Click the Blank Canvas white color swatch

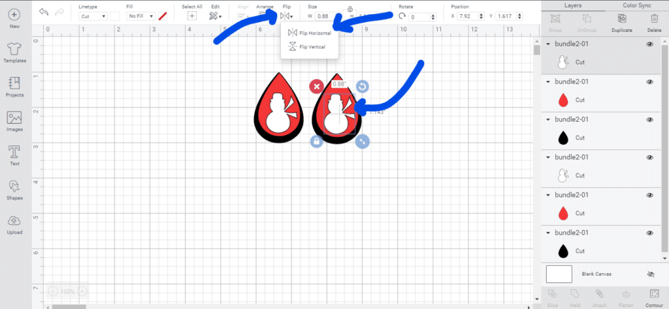tap(559, 274)
